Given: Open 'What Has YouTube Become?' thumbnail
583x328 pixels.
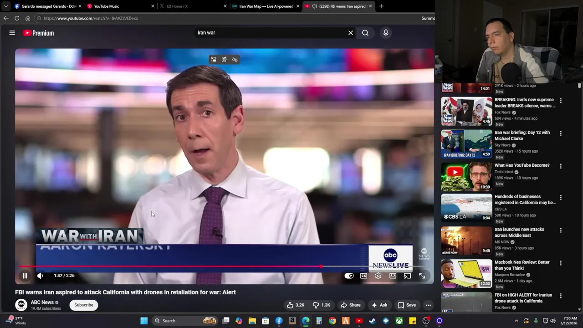Looking at the screenshot, I should (x=466, y=176).
